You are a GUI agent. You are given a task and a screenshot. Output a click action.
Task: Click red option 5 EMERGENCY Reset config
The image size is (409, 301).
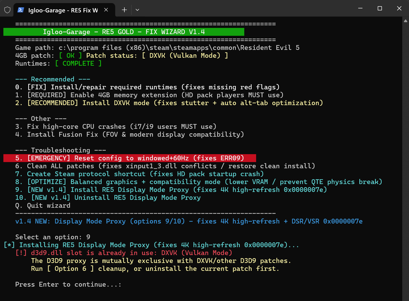tap(130, 158)
